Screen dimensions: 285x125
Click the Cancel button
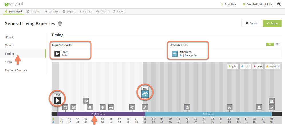pos(251,23)
